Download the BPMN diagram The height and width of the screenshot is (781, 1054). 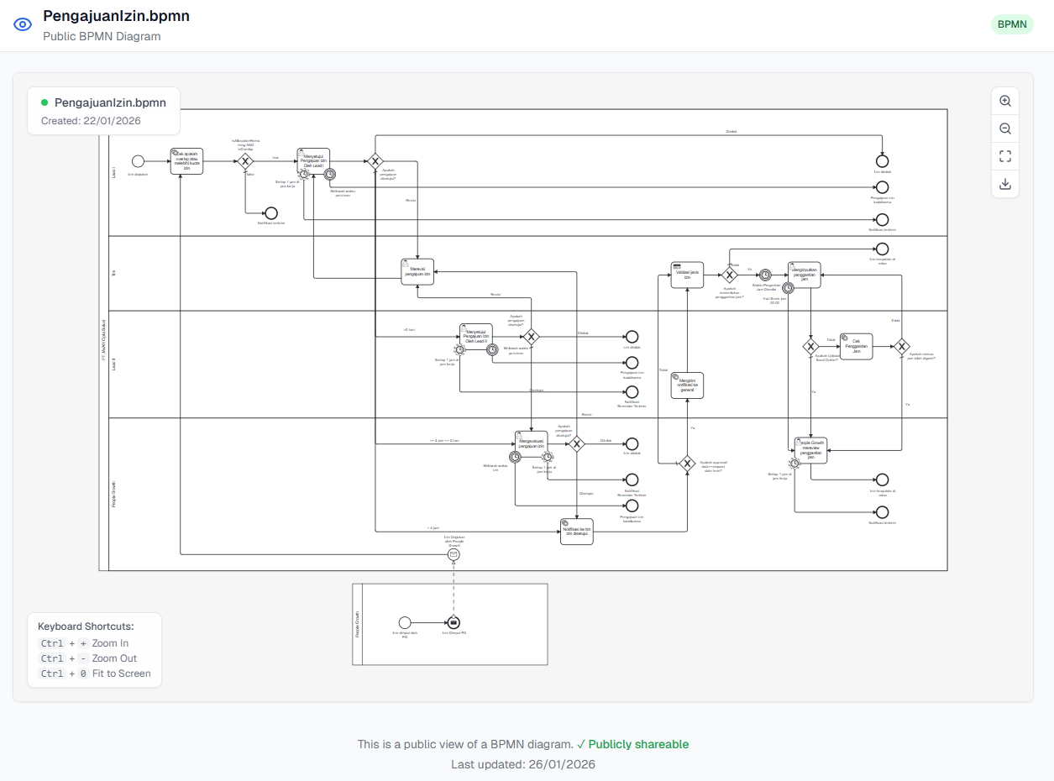pyautogui.click(x=1005, y=184)
